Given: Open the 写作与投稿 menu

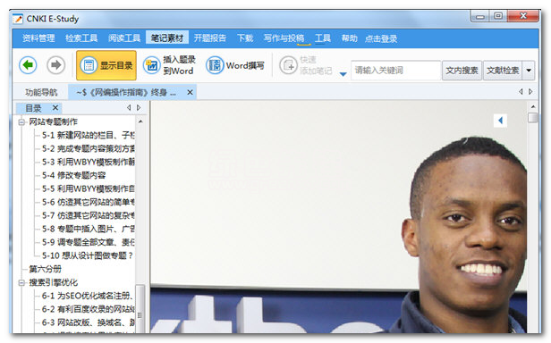Looking at the screenshot, I should coord(284,38).
